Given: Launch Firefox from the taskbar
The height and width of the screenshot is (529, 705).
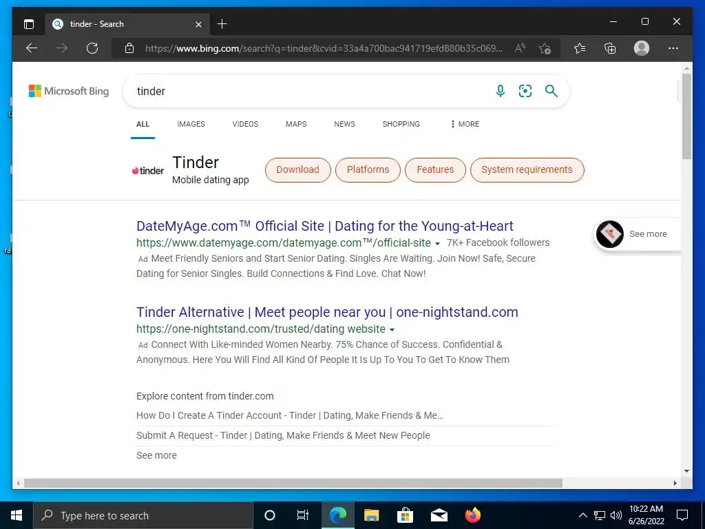Looking at the screenshot, I should pyautogui.click(x=472, y=515).
